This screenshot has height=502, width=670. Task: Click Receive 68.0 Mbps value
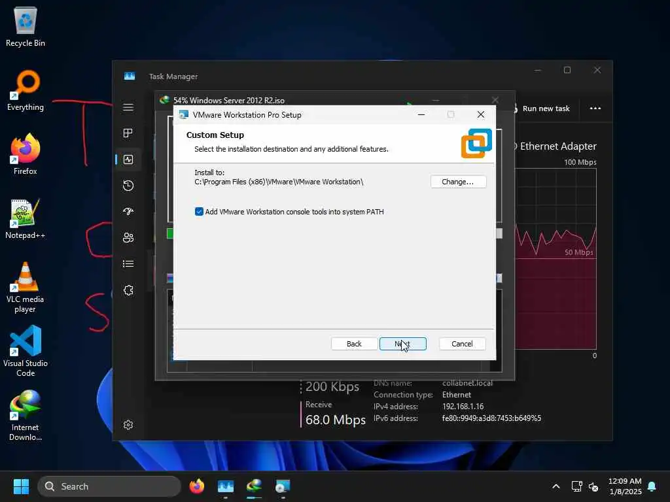pyautogui.click(x=336, y=420)
